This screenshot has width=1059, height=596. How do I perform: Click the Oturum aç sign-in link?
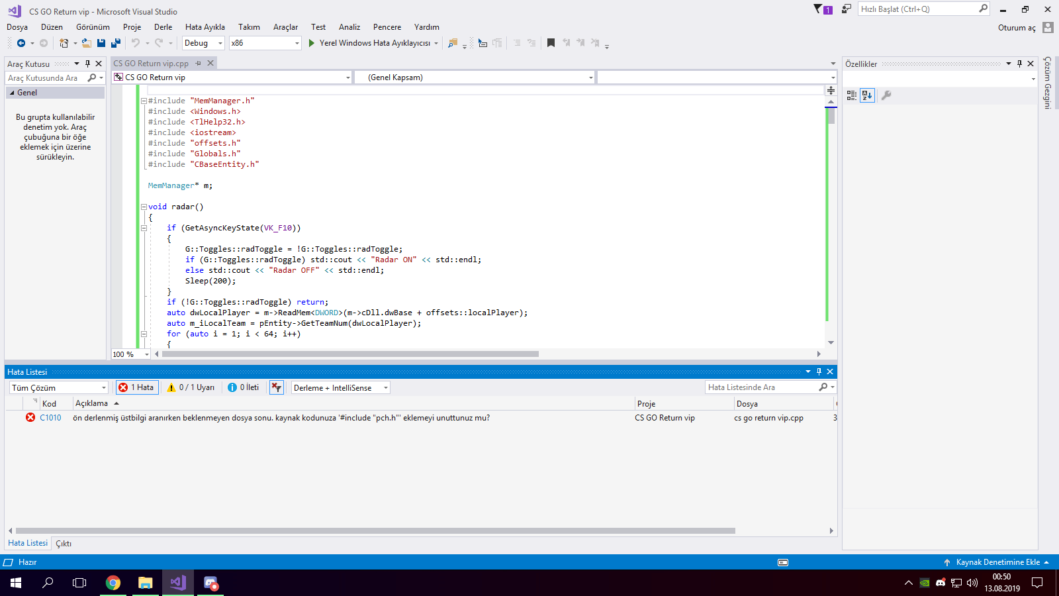coord(1017,28)
